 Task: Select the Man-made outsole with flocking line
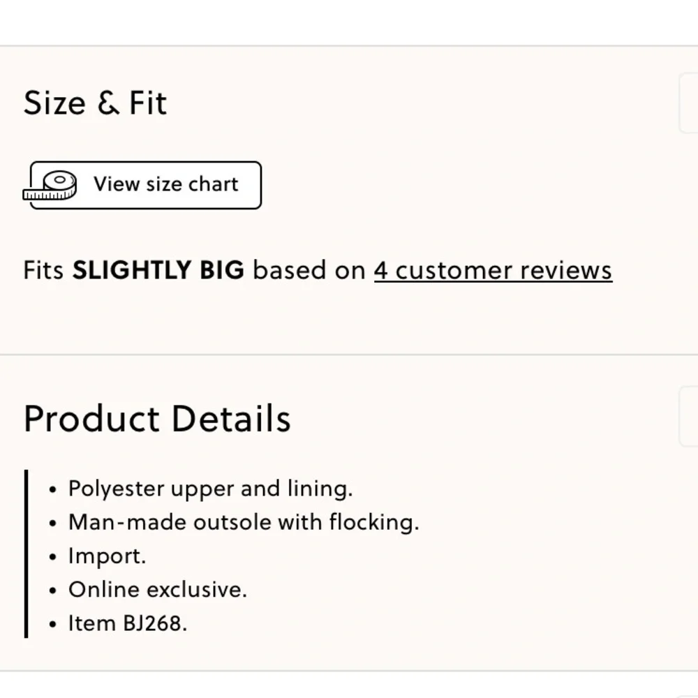point(244,522)
